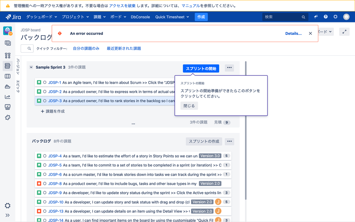Image resolution: width=355 pixels, height=222 pixels.
Task: Open the ダッシュボード dropdown menu
Action: click(x=41, y=17)
